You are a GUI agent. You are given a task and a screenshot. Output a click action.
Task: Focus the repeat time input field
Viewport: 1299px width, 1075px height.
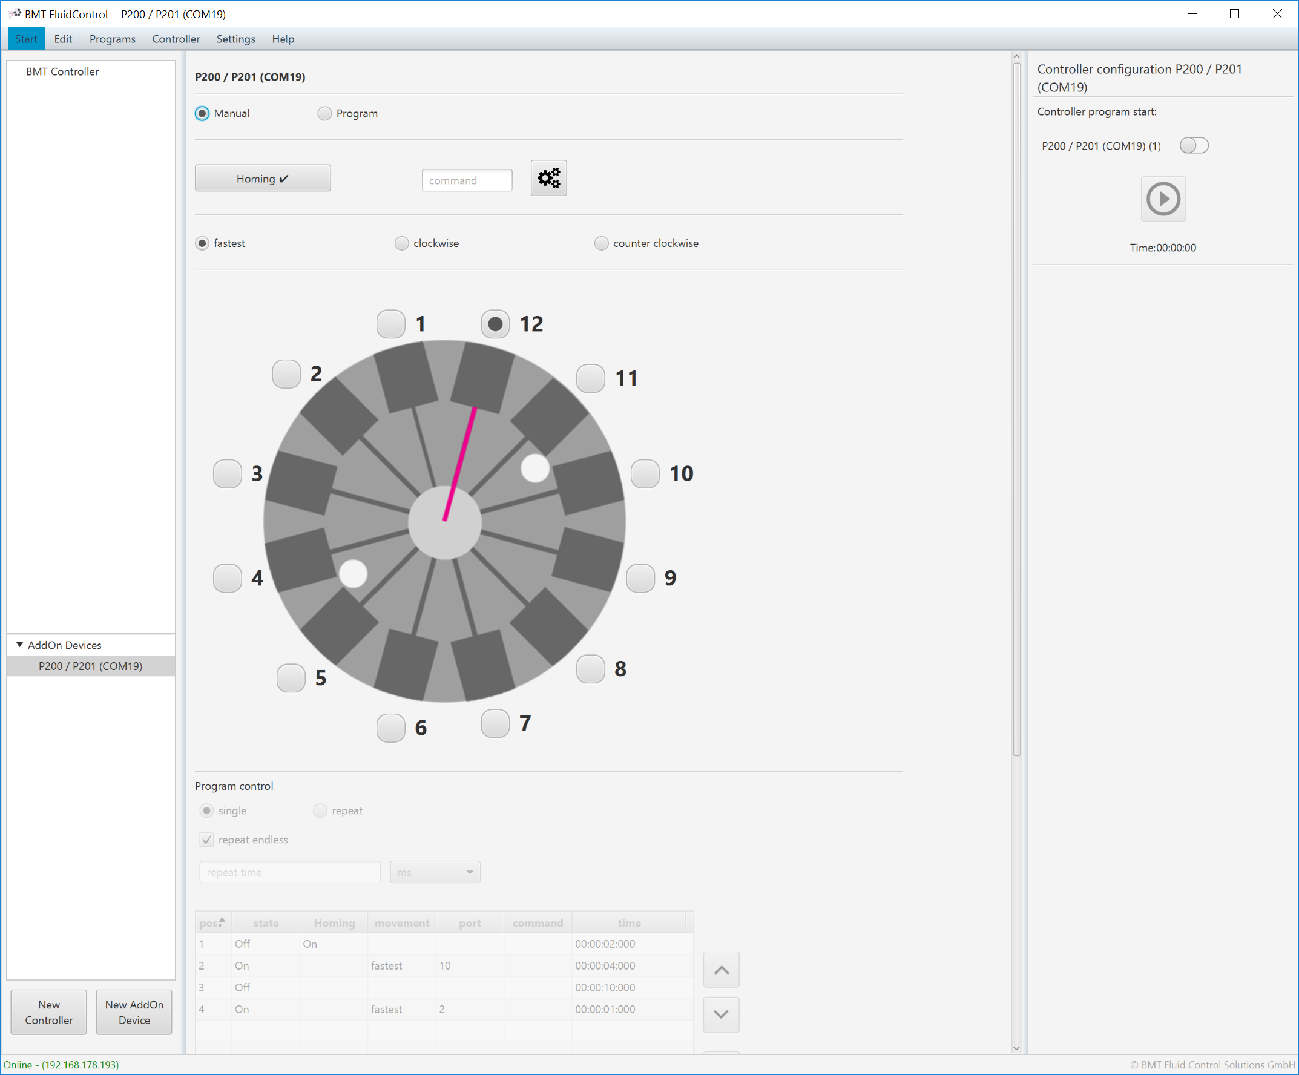tap(290, 872)
